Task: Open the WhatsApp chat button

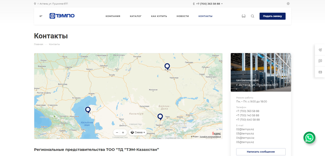Action: (x=309, y=138)
